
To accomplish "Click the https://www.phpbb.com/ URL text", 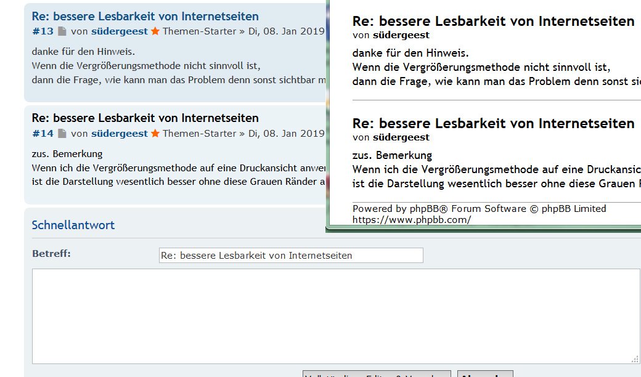I will coord(412,220).
